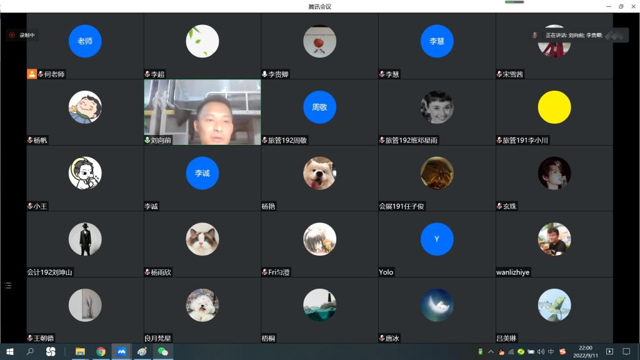
Task: Select 刘向前's live video tile
Action: pyautogui.click(x=202, y=112)
